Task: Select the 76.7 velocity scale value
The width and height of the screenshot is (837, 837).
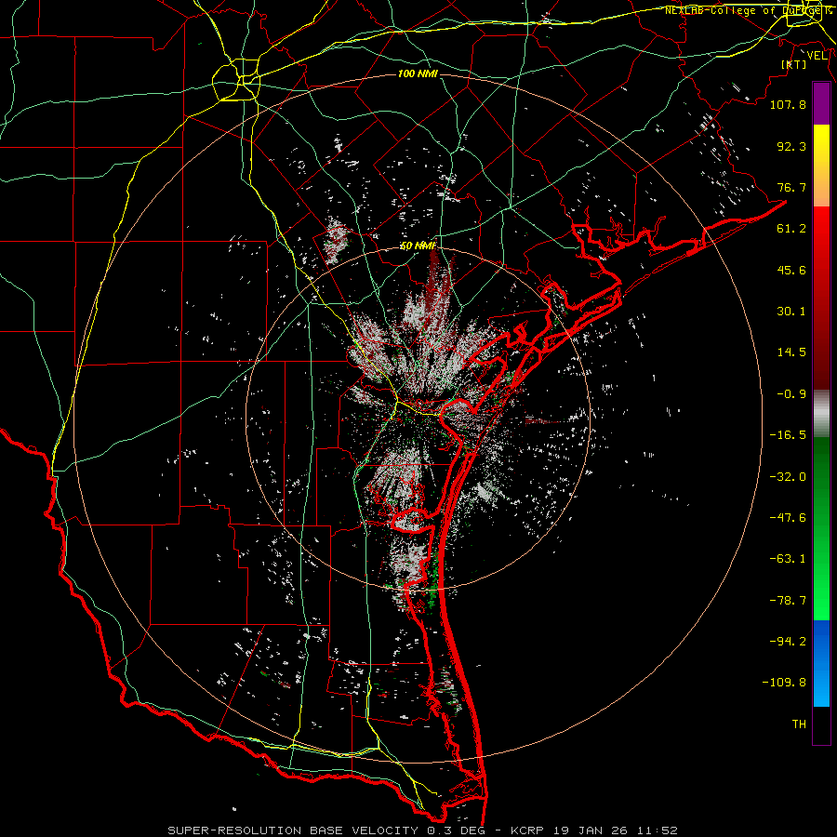Action: [x=791, y=187]
